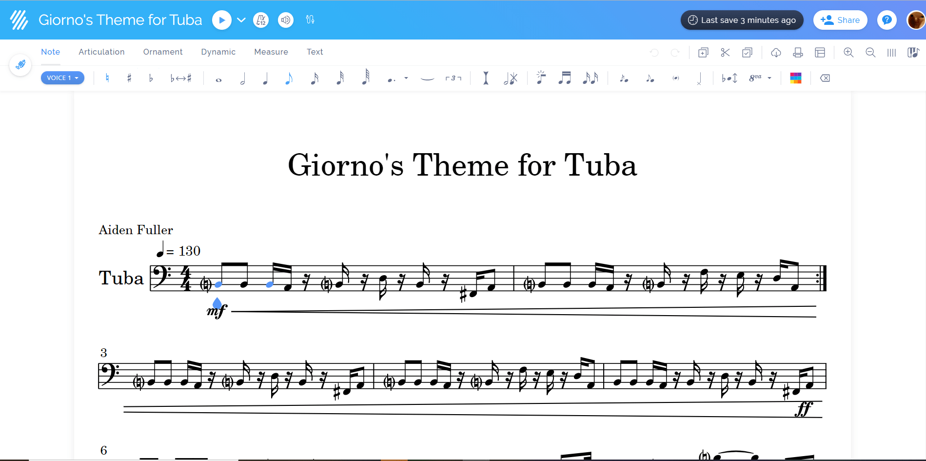Toggle the flat accidental
Image resolution: width=926 pixels, height=461 pixels.
[x=151, y=78]
